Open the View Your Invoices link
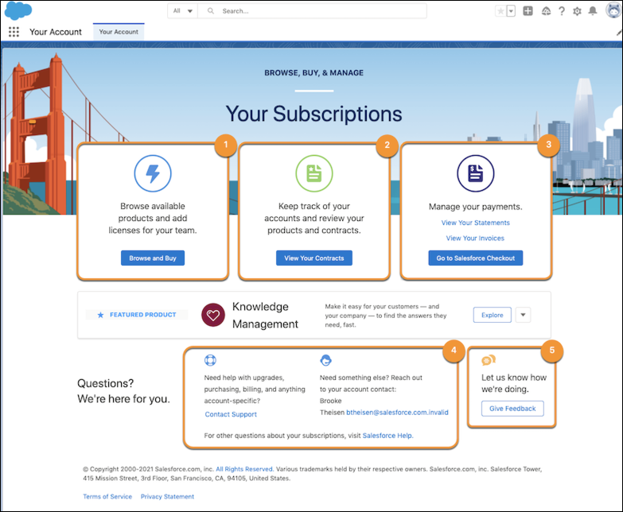This screenshot has width=623, height=512. click(x=475, y=239)
